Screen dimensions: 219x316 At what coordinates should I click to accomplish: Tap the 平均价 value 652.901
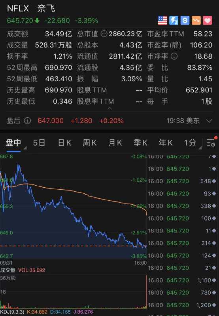tap(199, 90)
